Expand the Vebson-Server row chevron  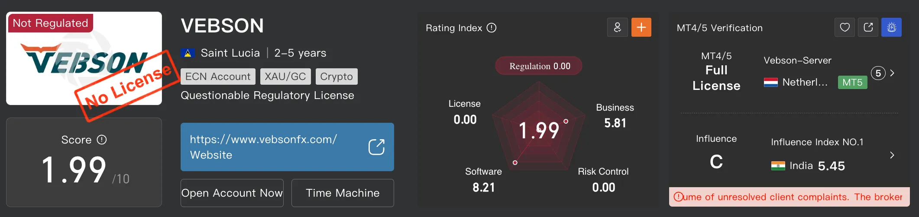click(892, 73)
